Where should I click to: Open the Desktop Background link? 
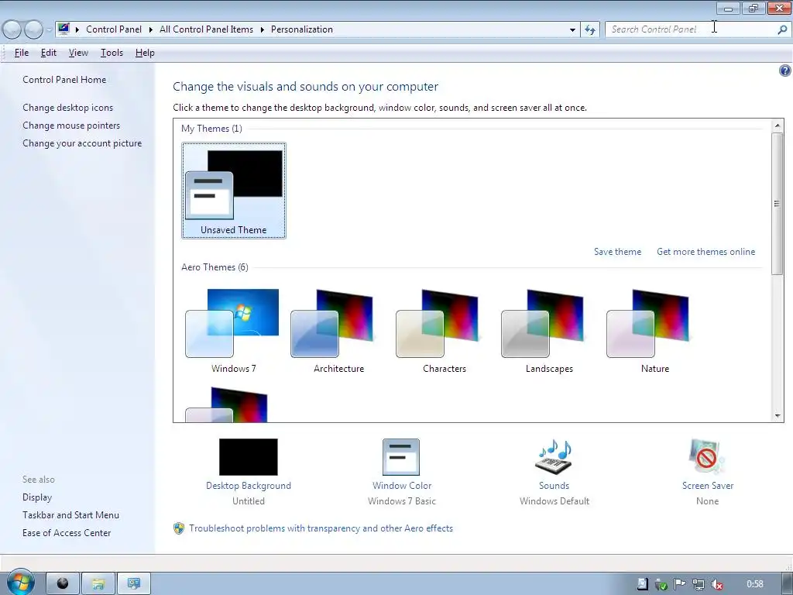click(x=249, y=486)
